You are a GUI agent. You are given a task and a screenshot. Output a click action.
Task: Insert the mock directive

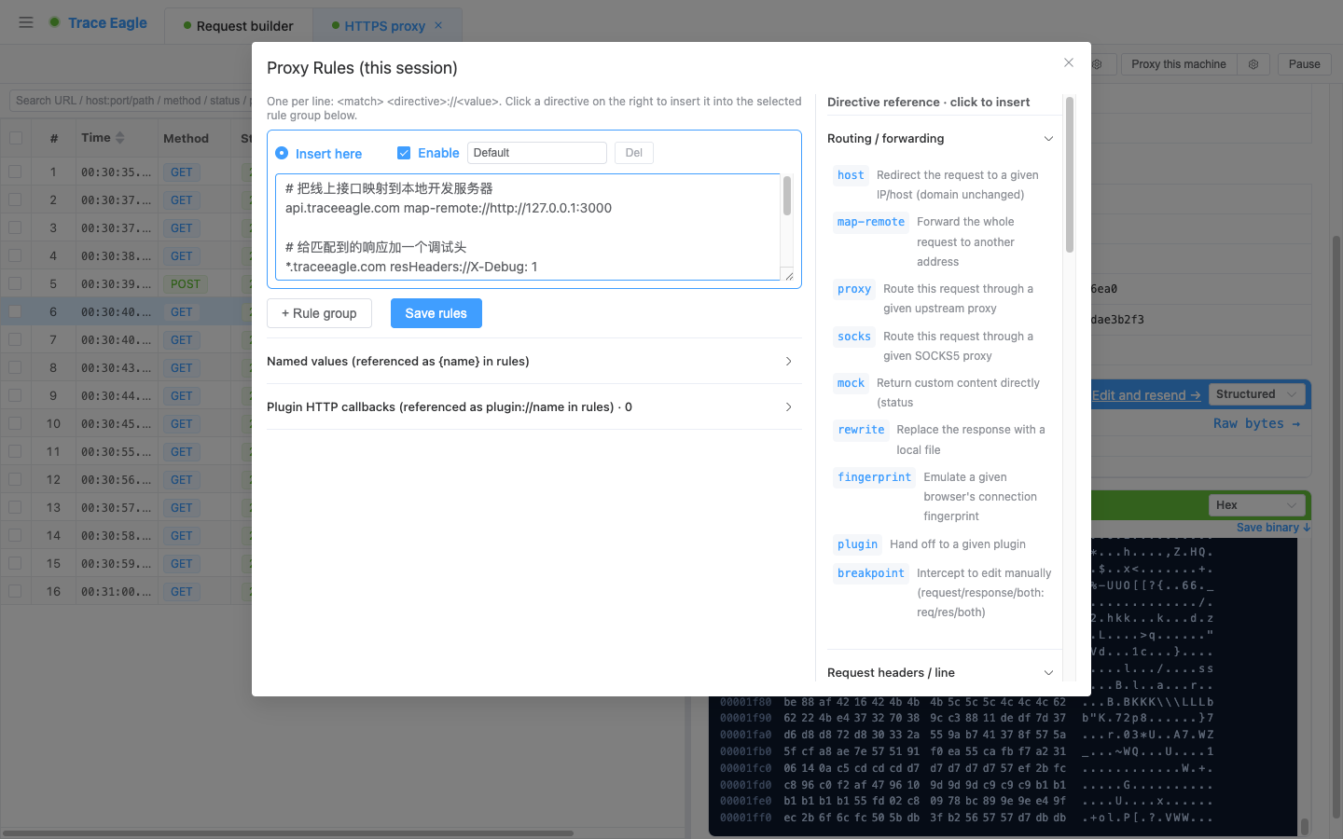851,383
